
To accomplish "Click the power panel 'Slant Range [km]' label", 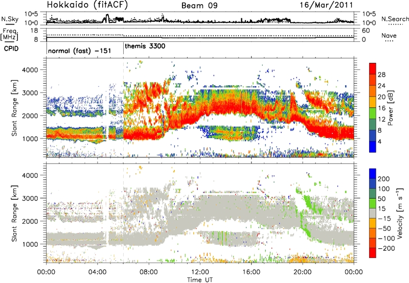I will (x=14, y=108).
